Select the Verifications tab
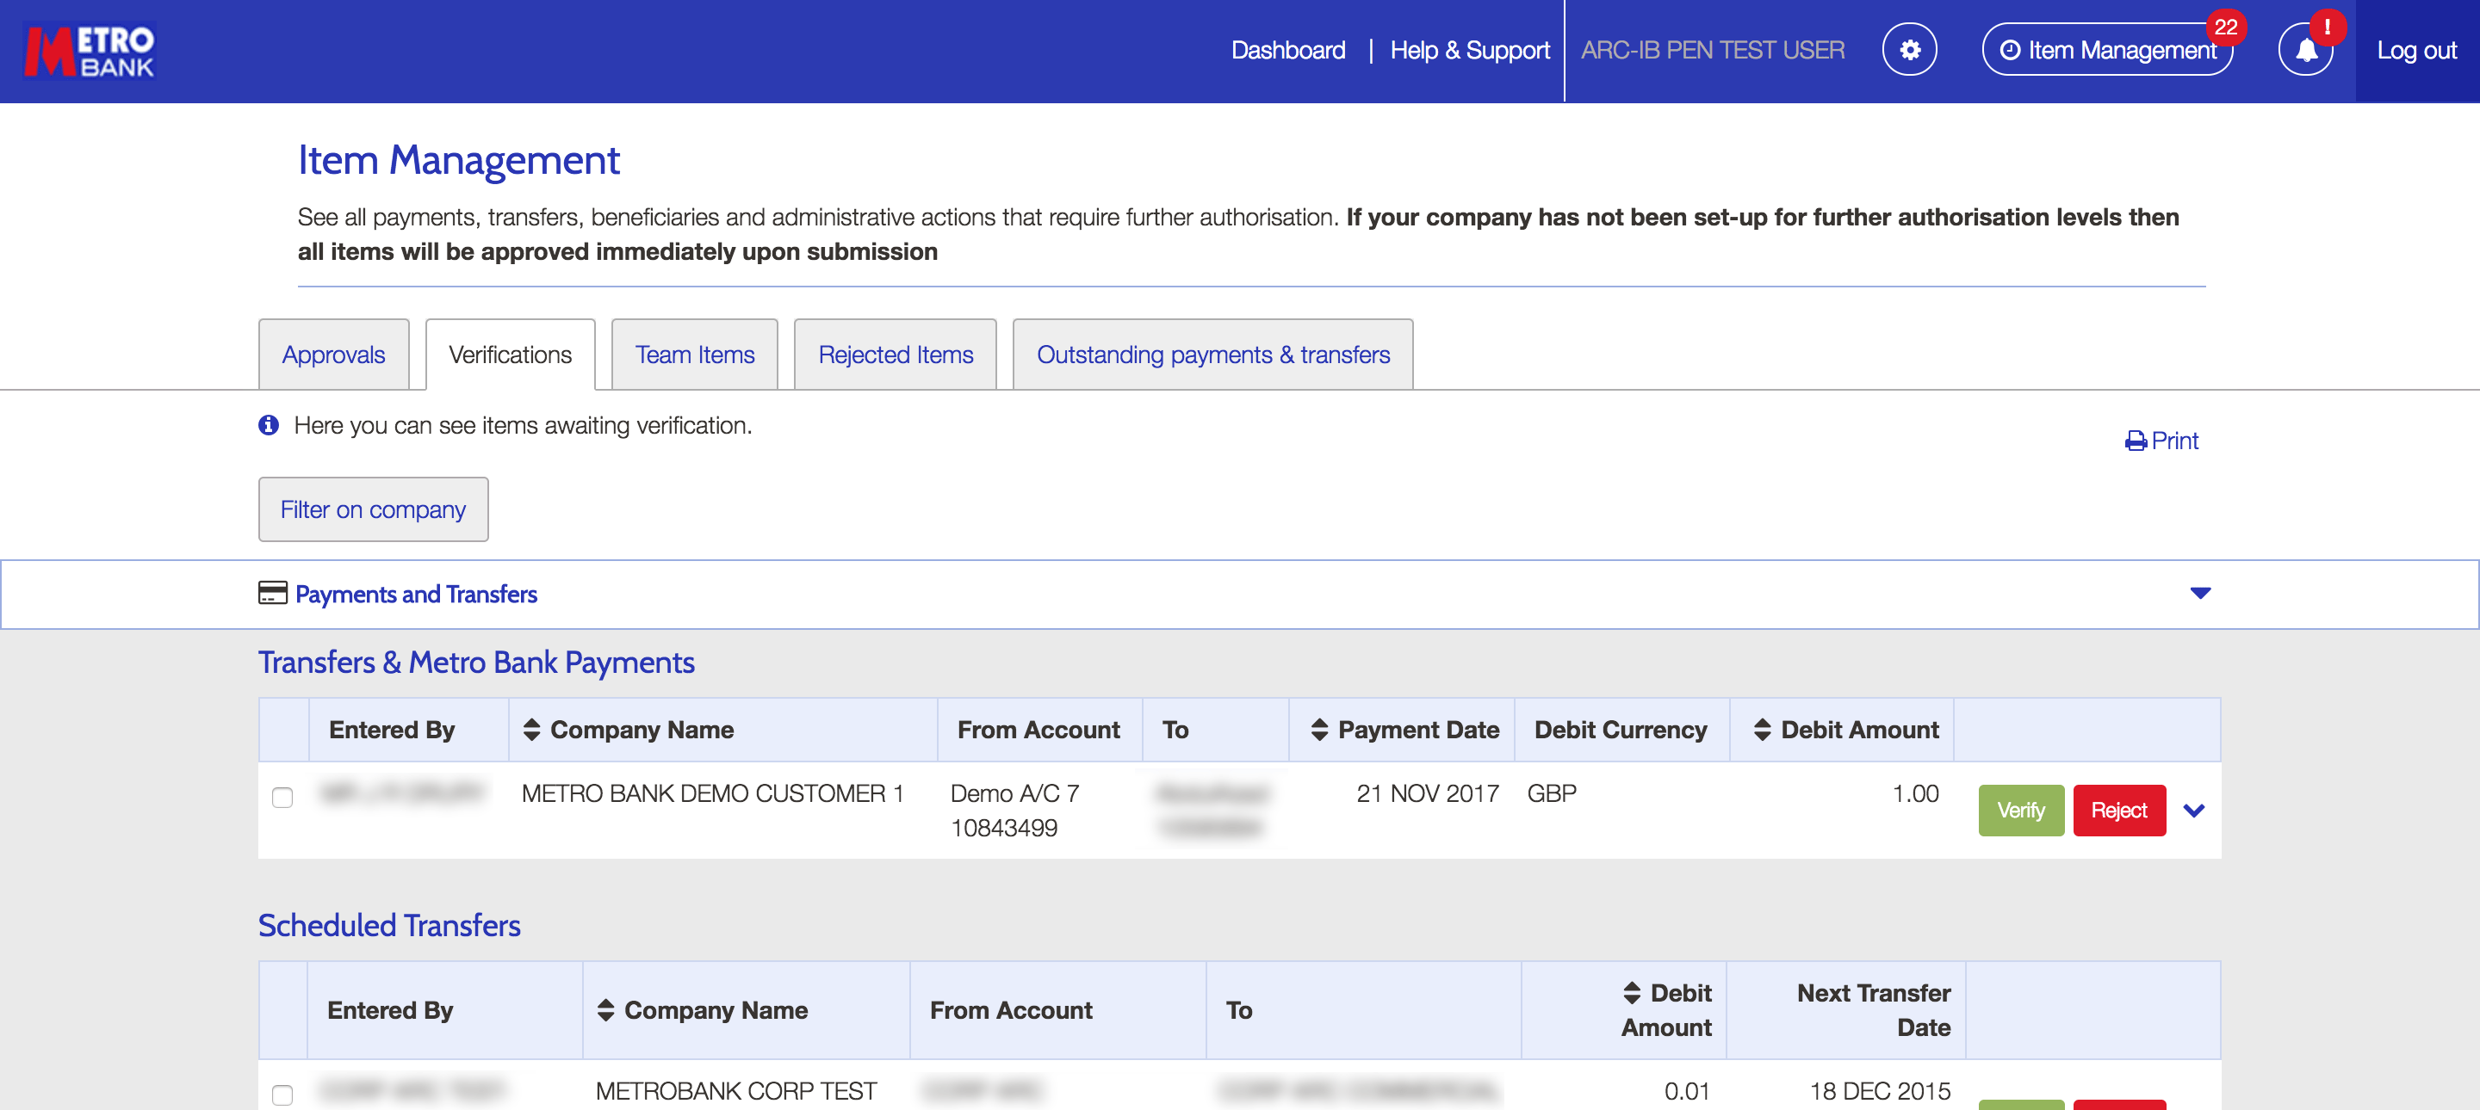Screen dimensions: 2480x1110 tap(511, 355)
